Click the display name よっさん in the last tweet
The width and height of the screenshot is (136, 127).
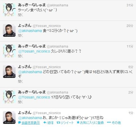pyautogui.click(x=25, y=113)
